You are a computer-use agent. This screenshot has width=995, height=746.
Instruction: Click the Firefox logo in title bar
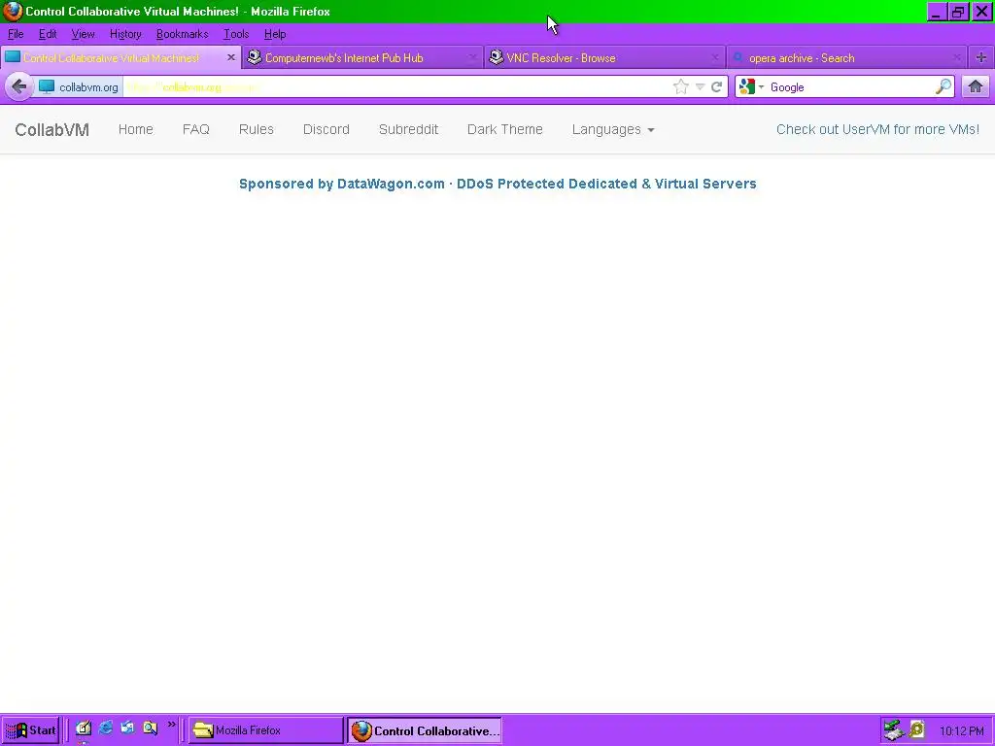13,12
